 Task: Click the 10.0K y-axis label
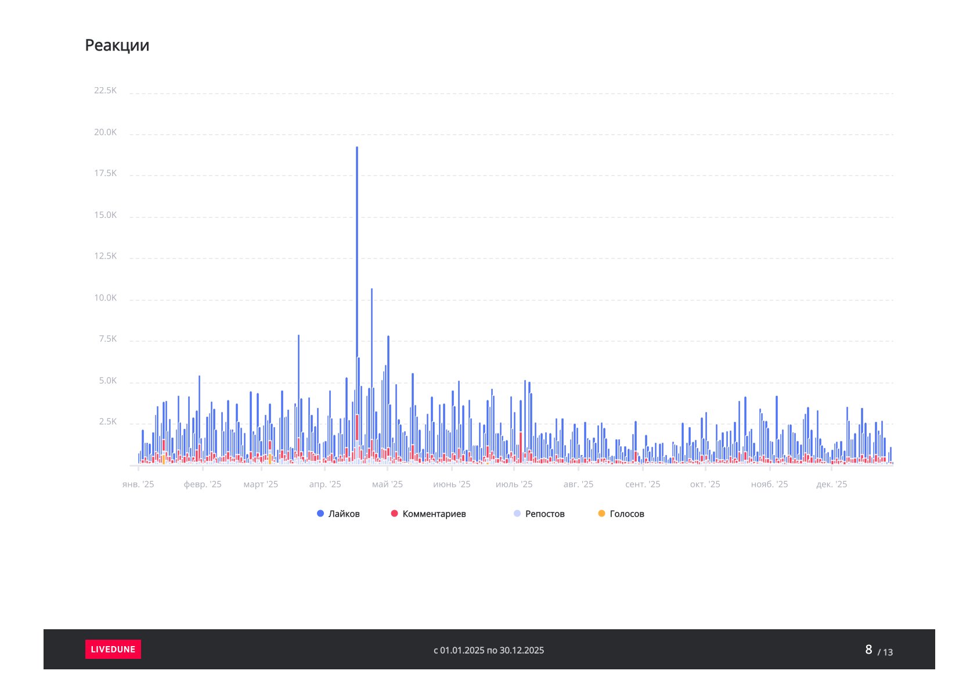tap(105, 298)
